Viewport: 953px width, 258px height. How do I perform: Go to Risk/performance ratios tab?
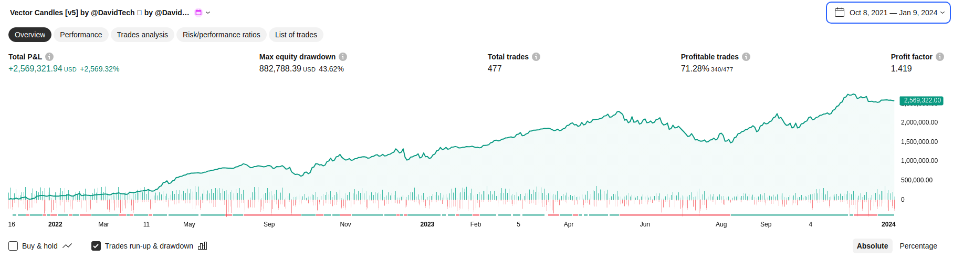tap(222, 35)
